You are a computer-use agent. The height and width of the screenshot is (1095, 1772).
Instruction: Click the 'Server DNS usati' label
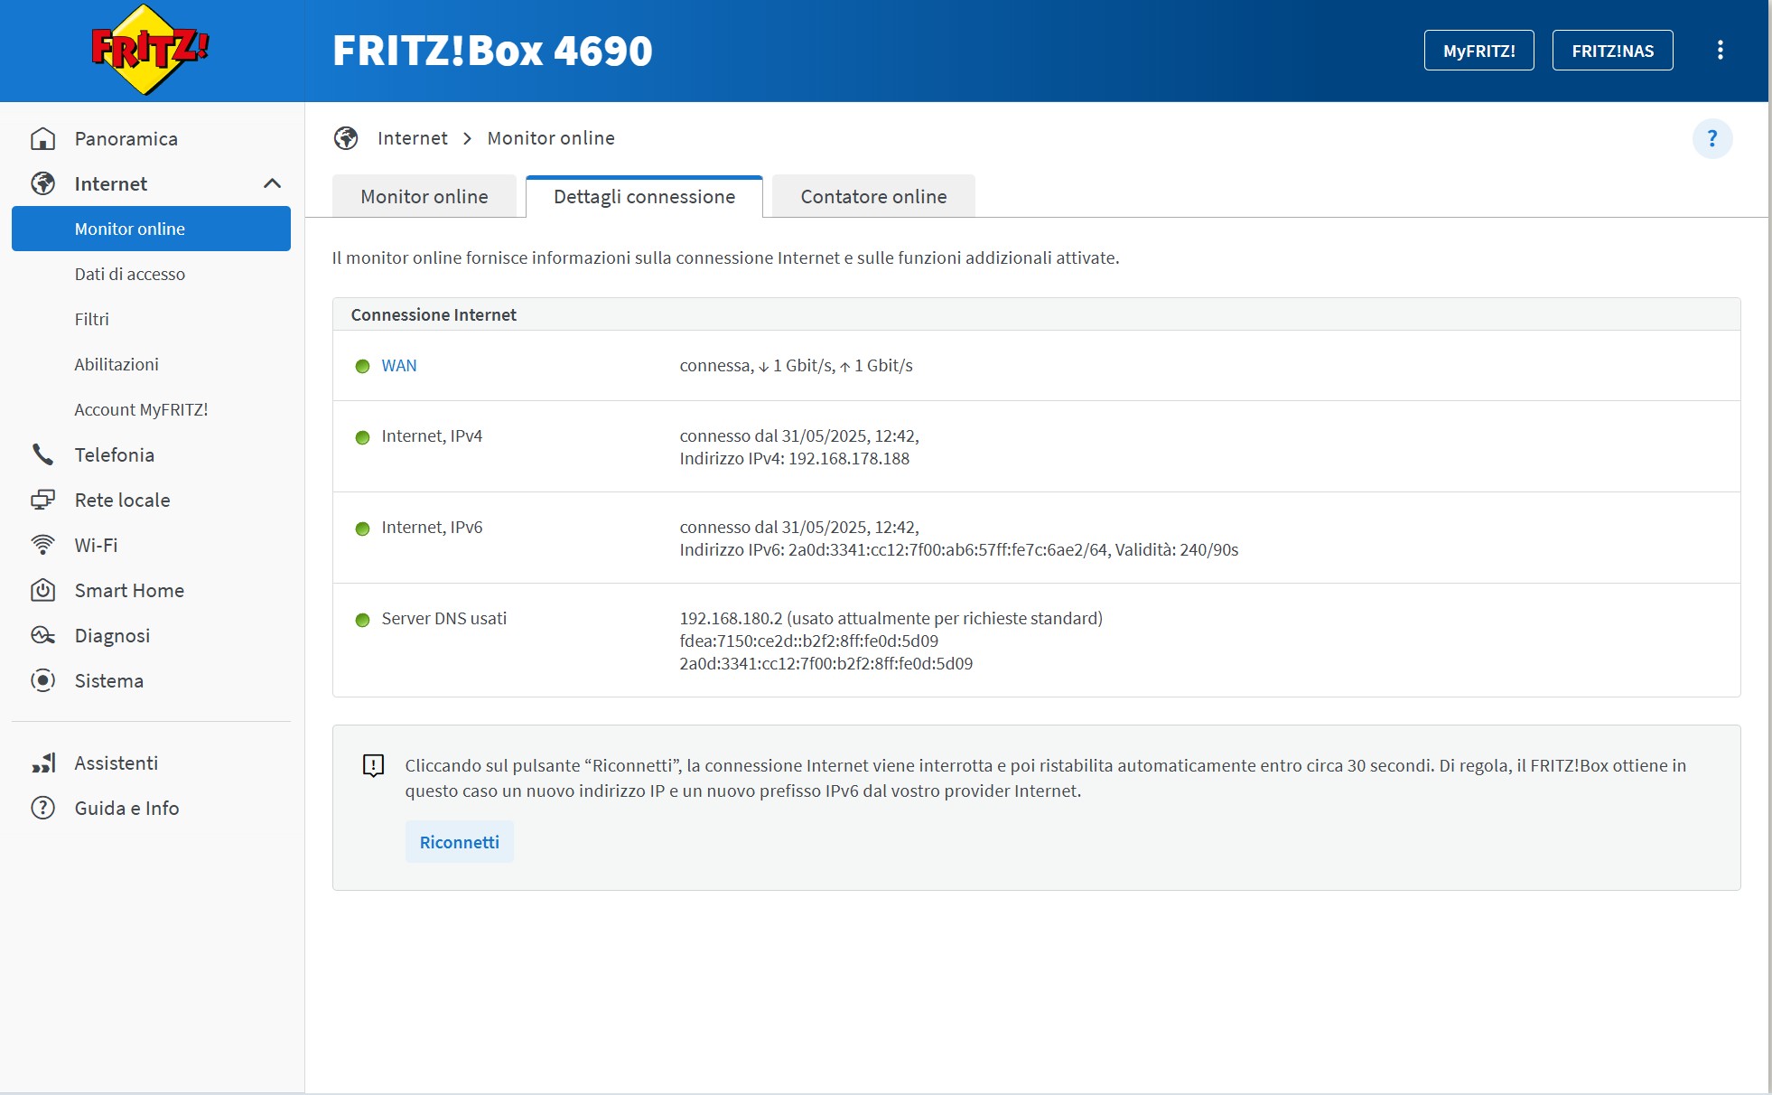point(443,618)
